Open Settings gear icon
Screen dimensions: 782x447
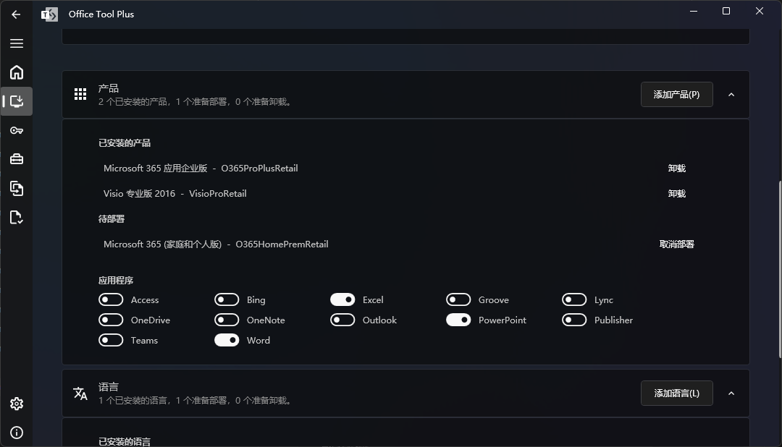tap(17, 404)
